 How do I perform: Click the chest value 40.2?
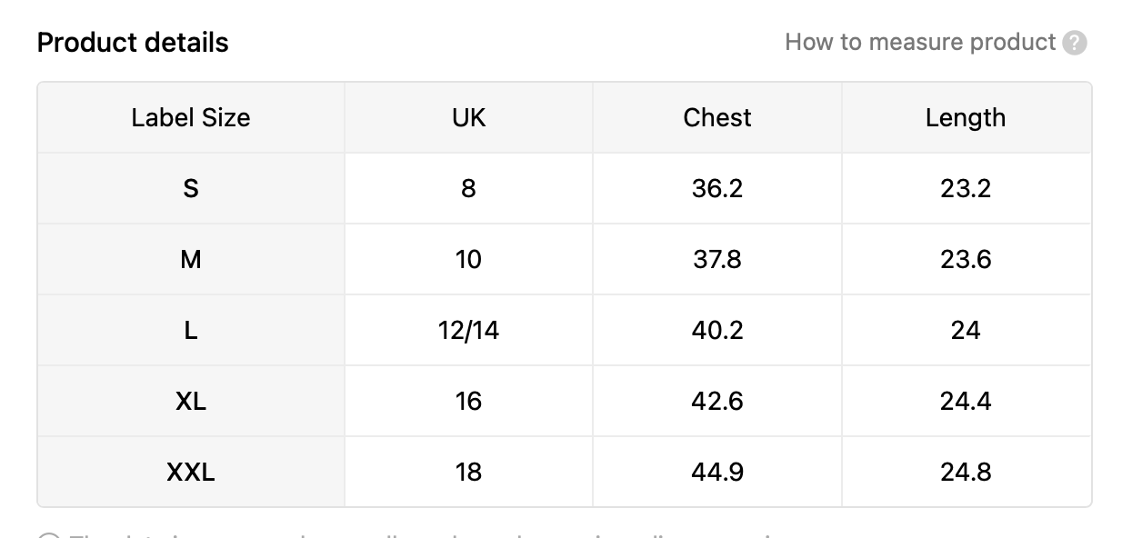click(717, 330)
